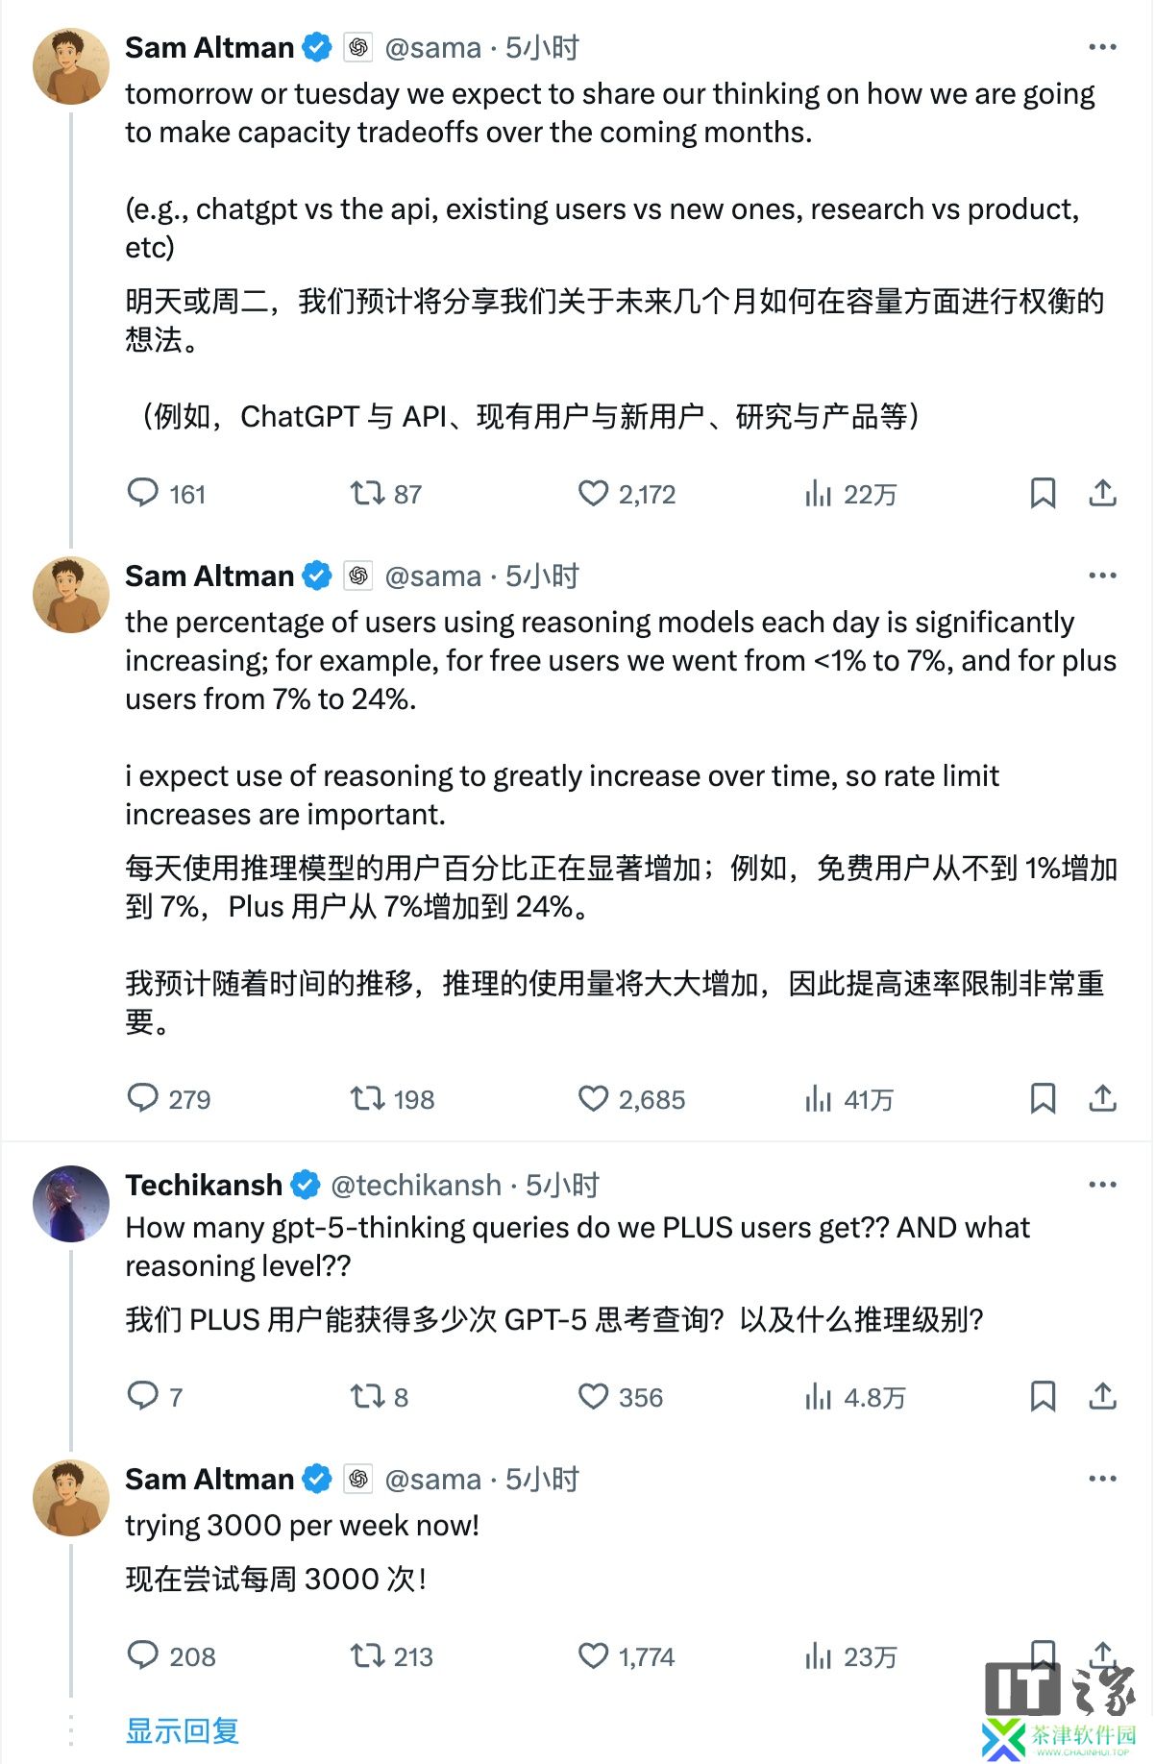The width and height of the screenshot is (1155, 1764).
Task: Reply to Techikansh's tweet
Action: (143, 1397)
